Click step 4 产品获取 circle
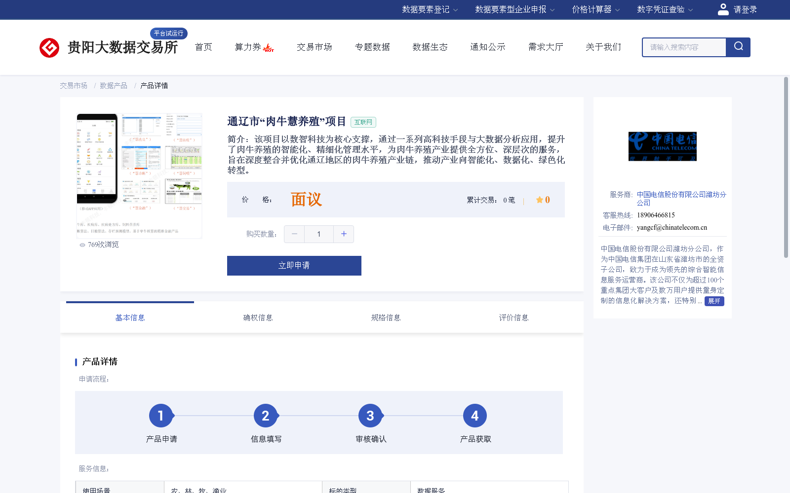The width and height of the screenshot is (790, 493). tap(475, 416)
